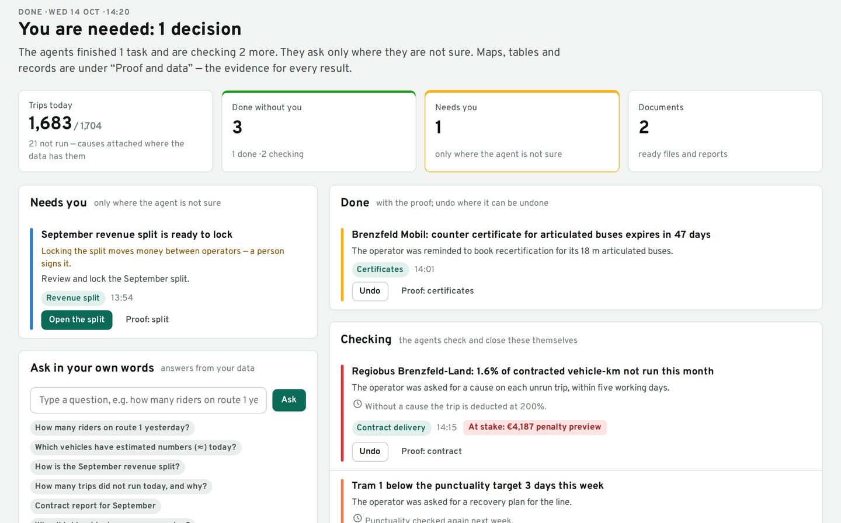The image size is (841, 523).
Task: Click the '13:54' timestamp
Action: [122, 298]
